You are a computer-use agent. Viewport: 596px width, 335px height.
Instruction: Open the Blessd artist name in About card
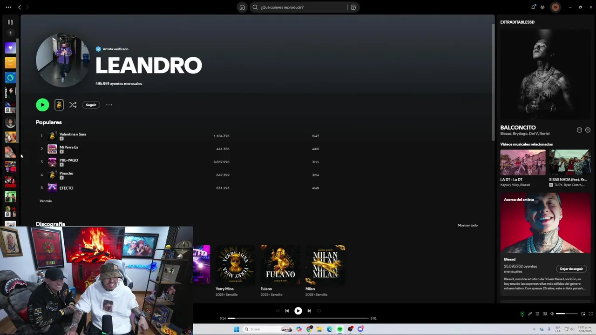tap(509, 259)
